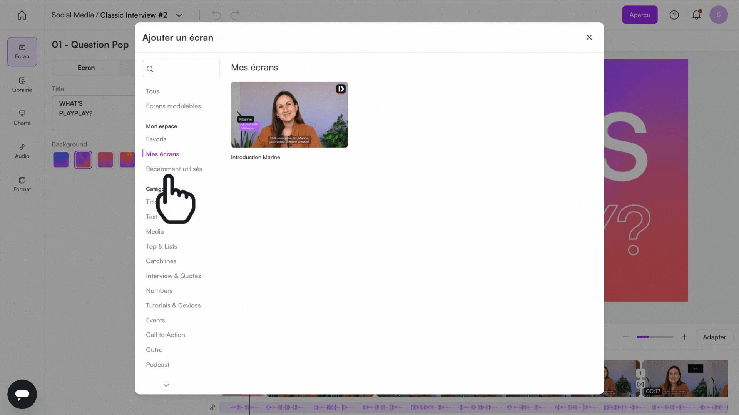Select the blue background swatch
Screen dimensions: 739x415
click(x=61, y=159)
